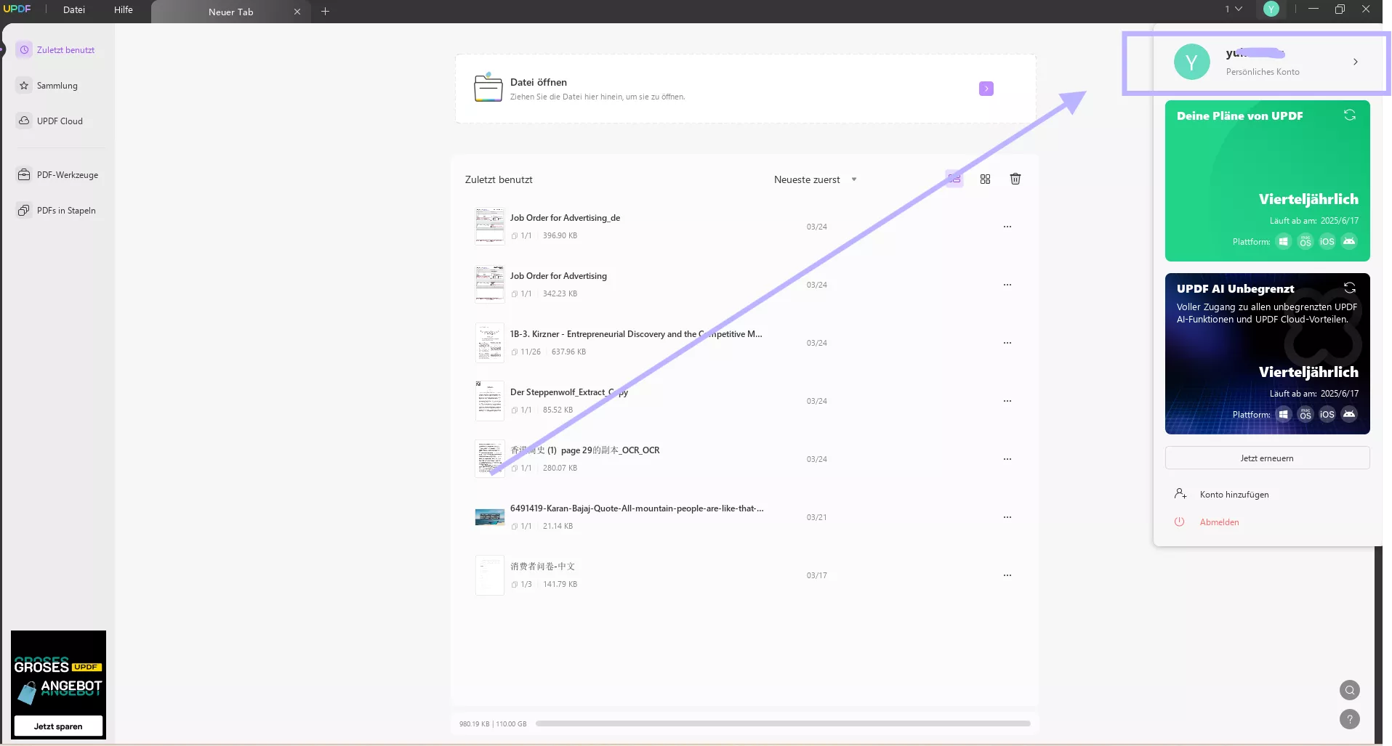Screen dimensions: 1392x746
Task: Click the Zuletzt benutzt list heading
Action: point(499,179)
